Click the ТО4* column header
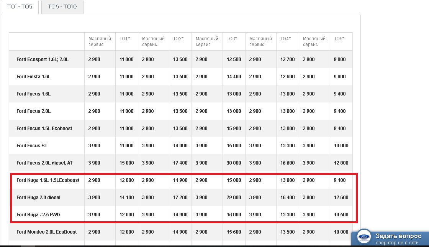 click(x=285, y=39)
